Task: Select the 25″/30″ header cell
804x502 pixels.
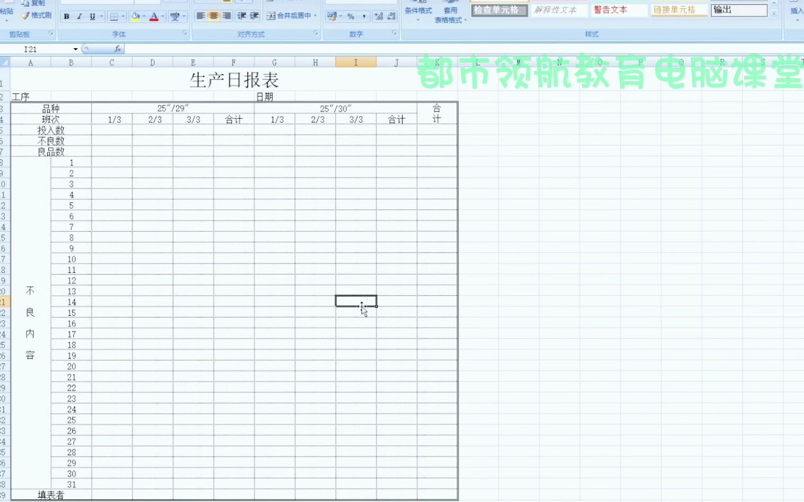Action: (336, 108)
